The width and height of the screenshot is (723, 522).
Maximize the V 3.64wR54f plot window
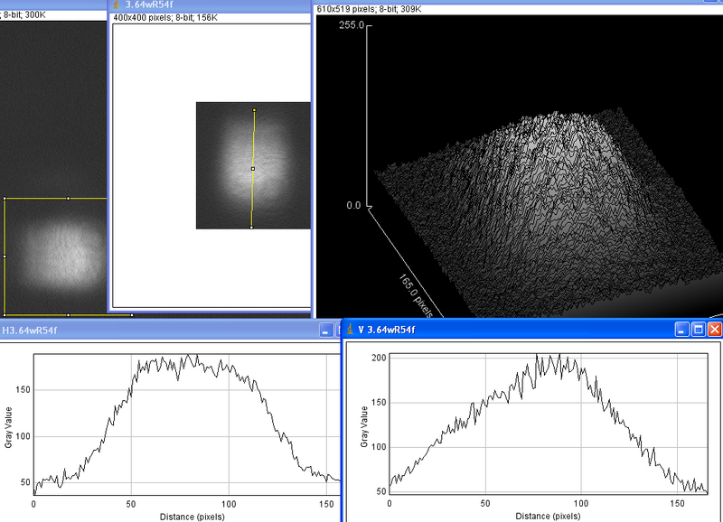coord(697,330)
